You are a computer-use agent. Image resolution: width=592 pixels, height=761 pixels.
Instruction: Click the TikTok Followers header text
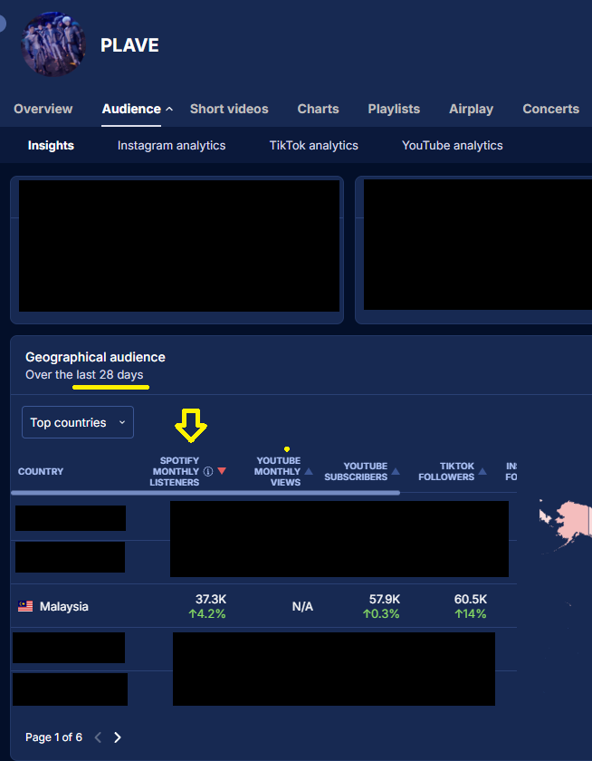click(446, 471)
